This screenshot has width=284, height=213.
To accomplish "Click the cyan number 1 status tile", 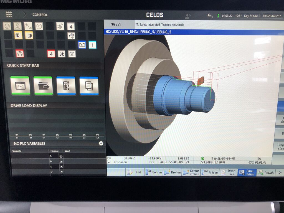I will point(92,45).
